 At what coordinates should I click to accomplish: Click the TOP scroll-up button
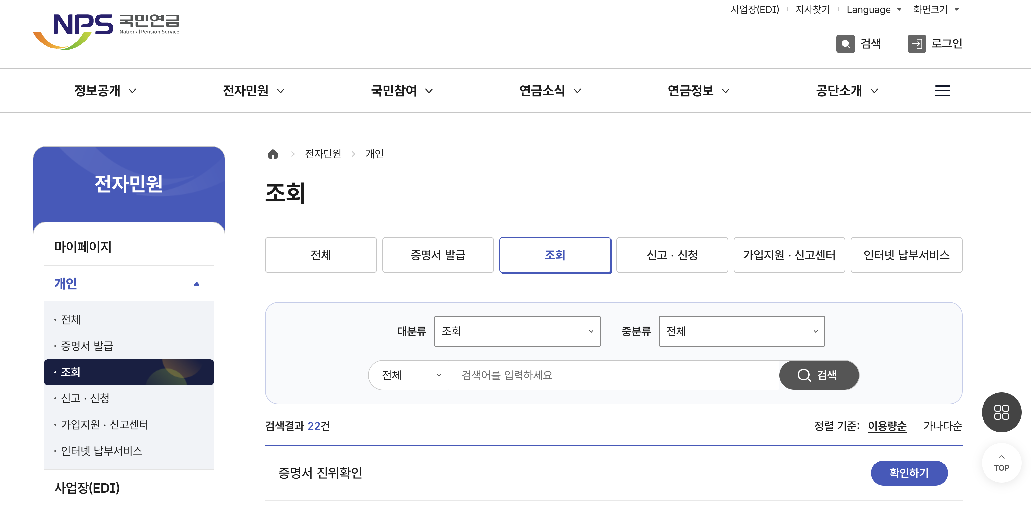[1001, 463]
